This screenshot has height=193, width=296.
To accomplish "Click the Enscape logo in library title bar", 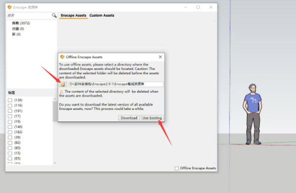I will click(10, 7).
